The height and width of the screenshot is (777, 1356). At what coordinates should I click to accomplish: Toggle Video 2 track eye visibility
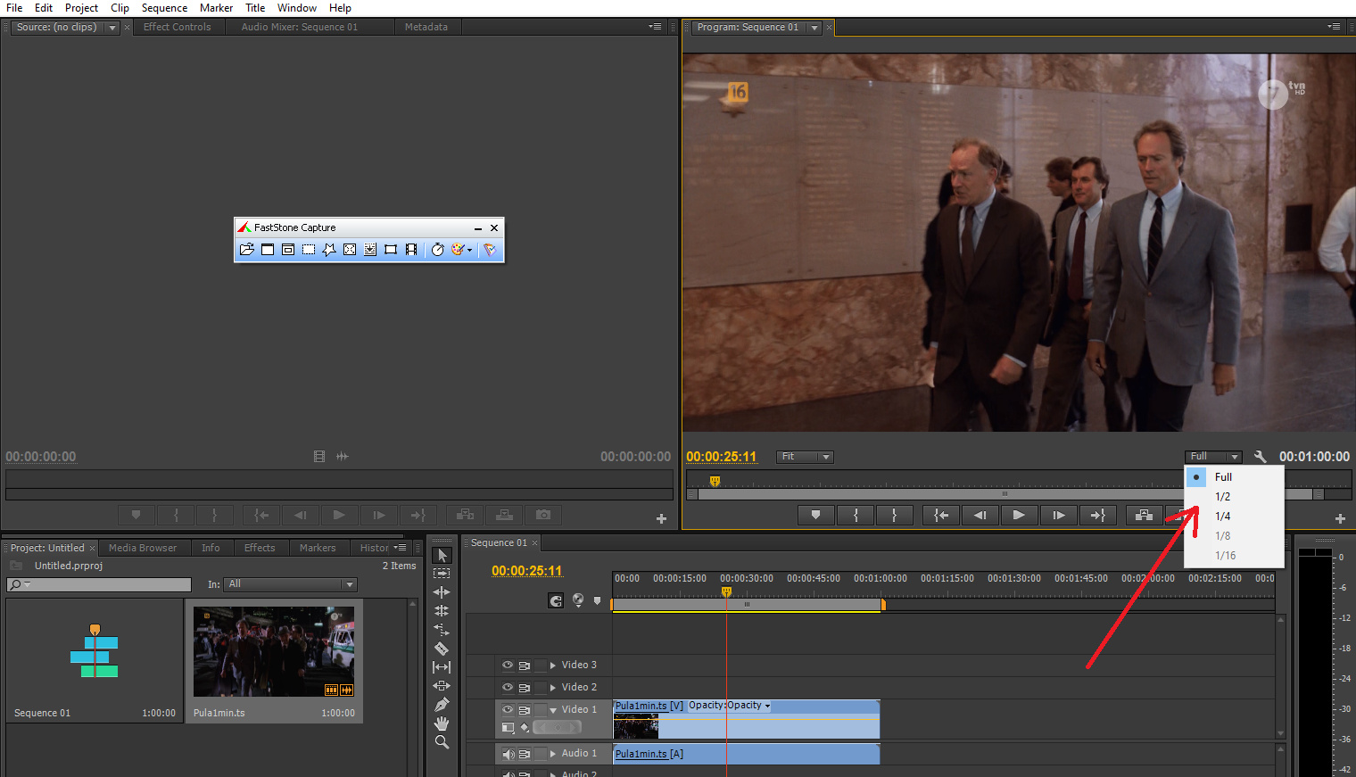(x=508, y=687)
